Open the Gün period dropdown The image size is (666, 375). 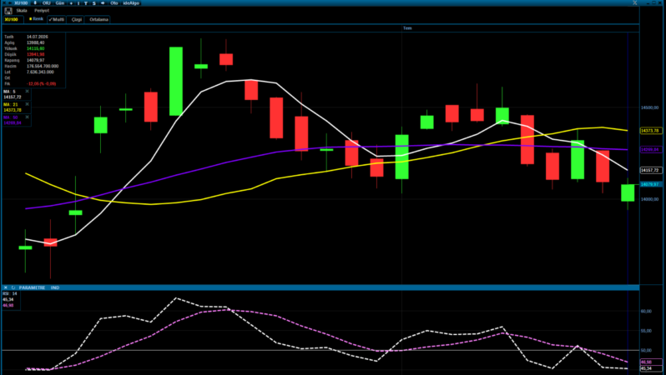pyautogui.click(x=60, y=3)
